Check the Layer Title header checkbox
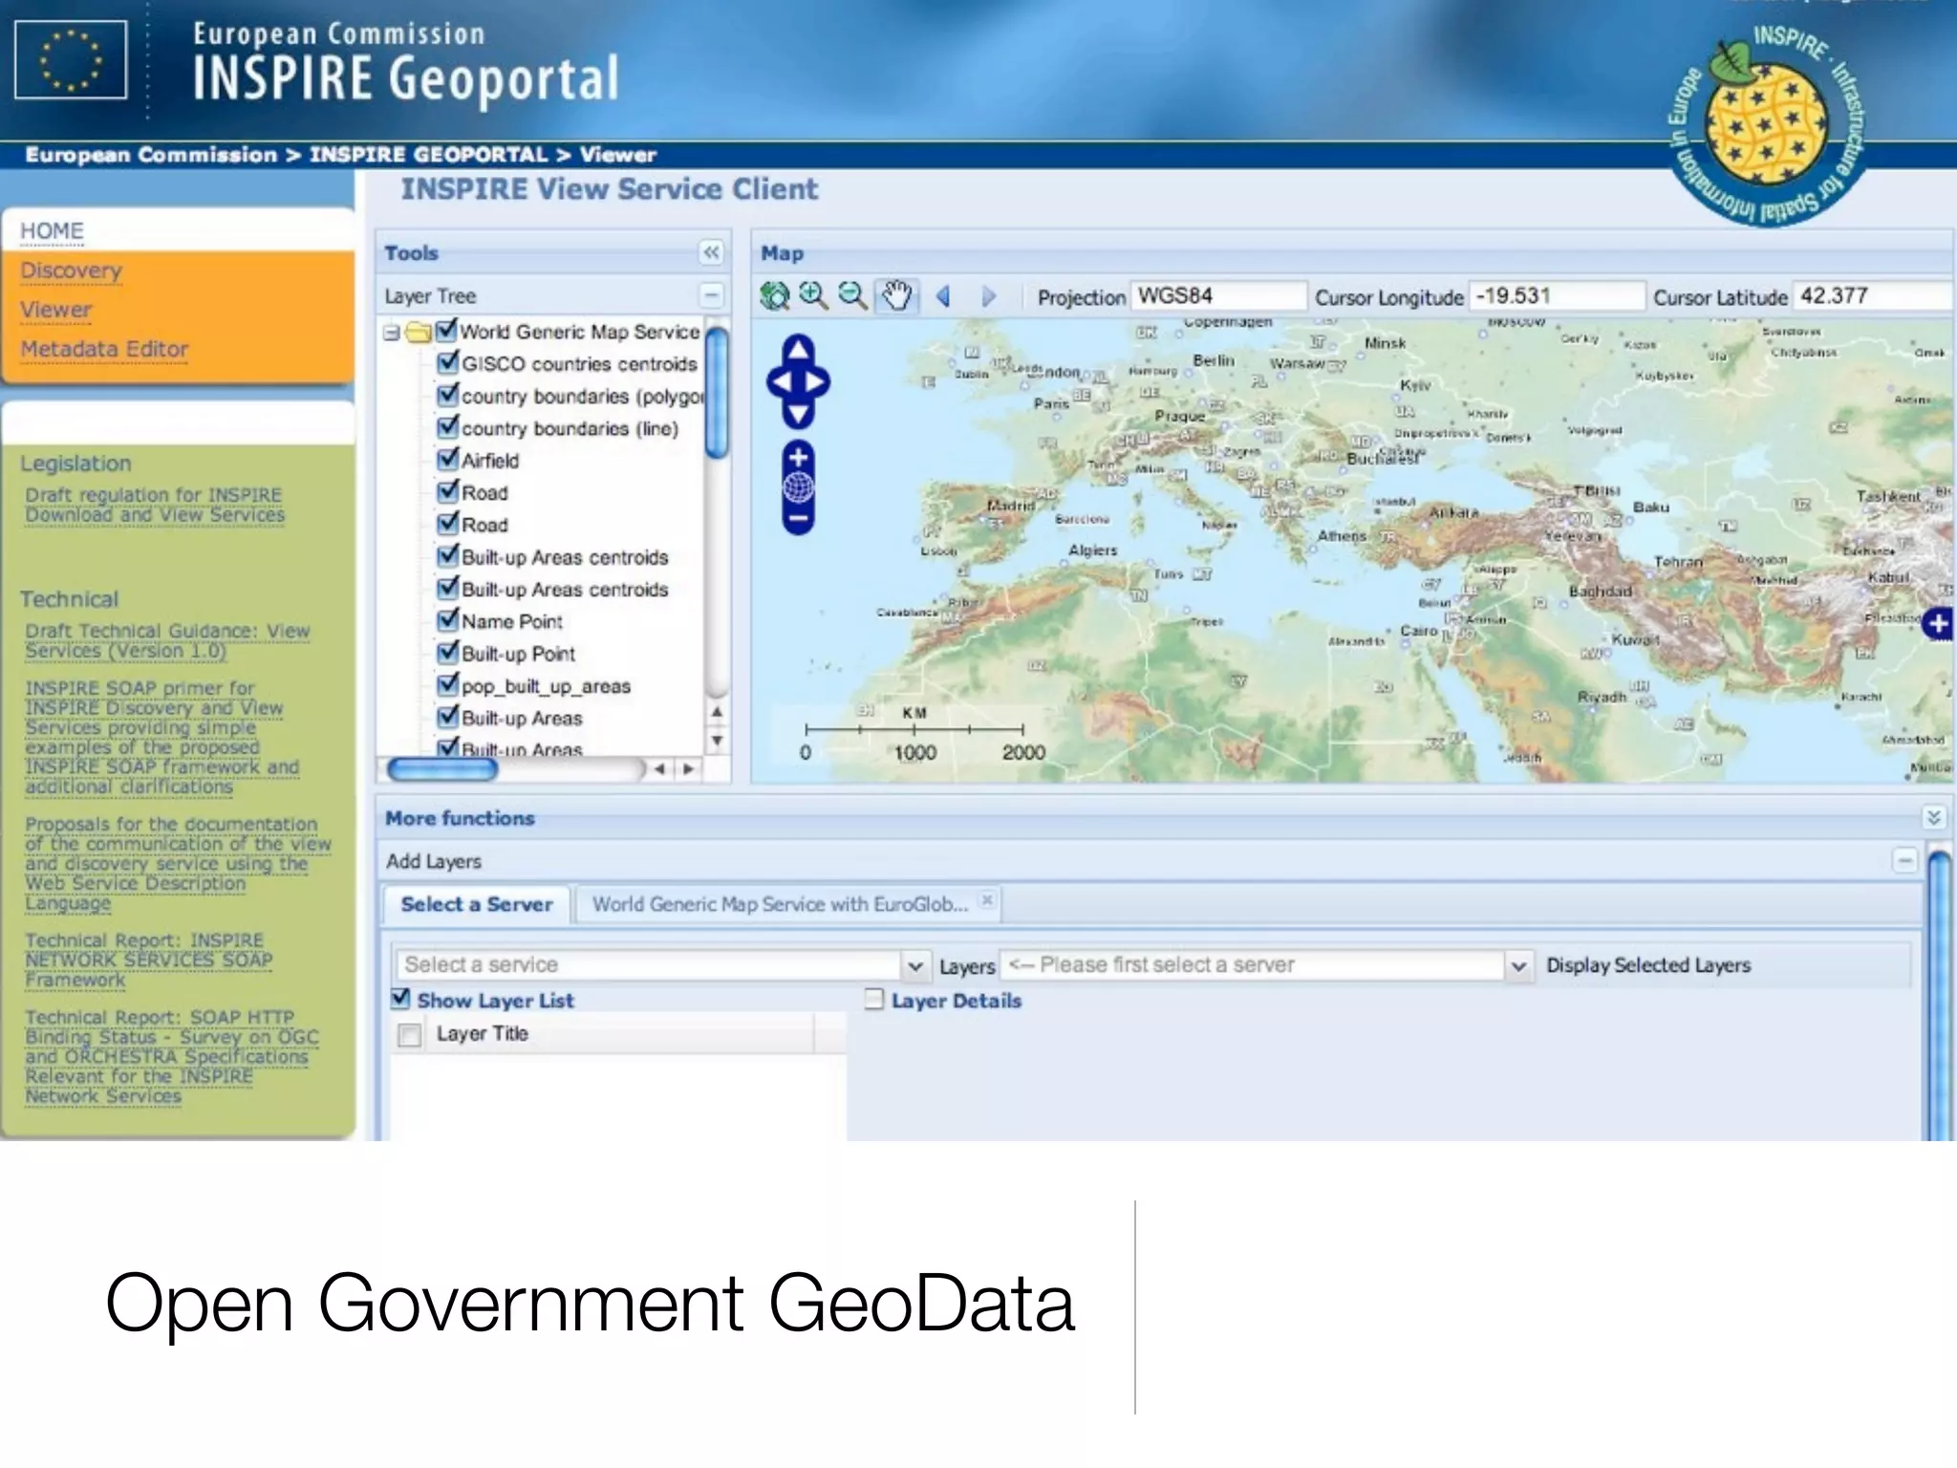Image resolution: width=1957 pixels, height=1468 pixels. coord(410,1035)
